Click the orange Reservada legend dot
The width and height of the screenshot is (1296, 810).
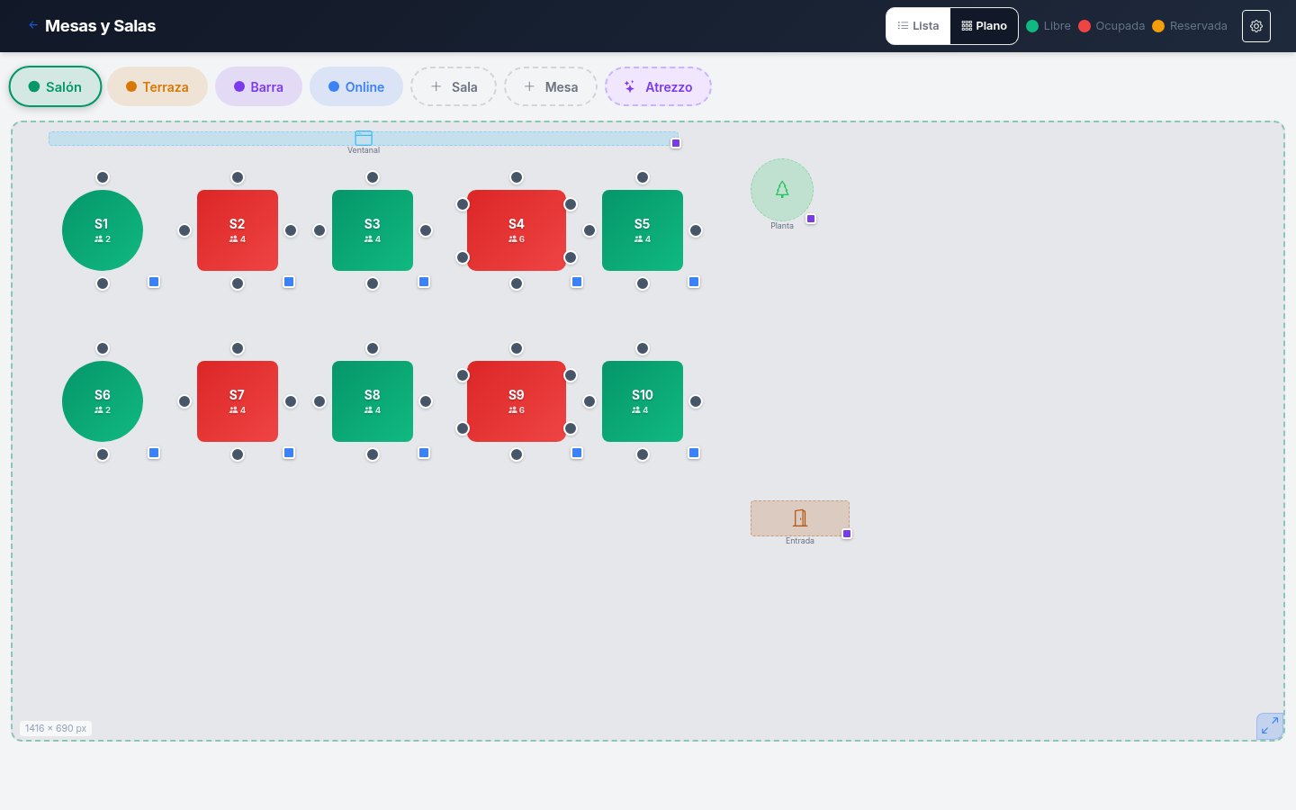[1158, 26]
